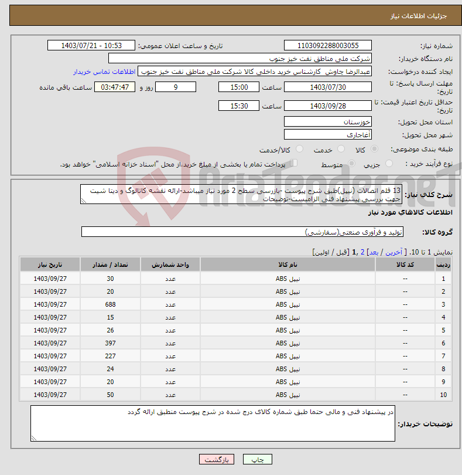The height and width of the screenshot is (475, 462).
Task: Select the جزیی purchase type radio
Action: tap(389, 164)
